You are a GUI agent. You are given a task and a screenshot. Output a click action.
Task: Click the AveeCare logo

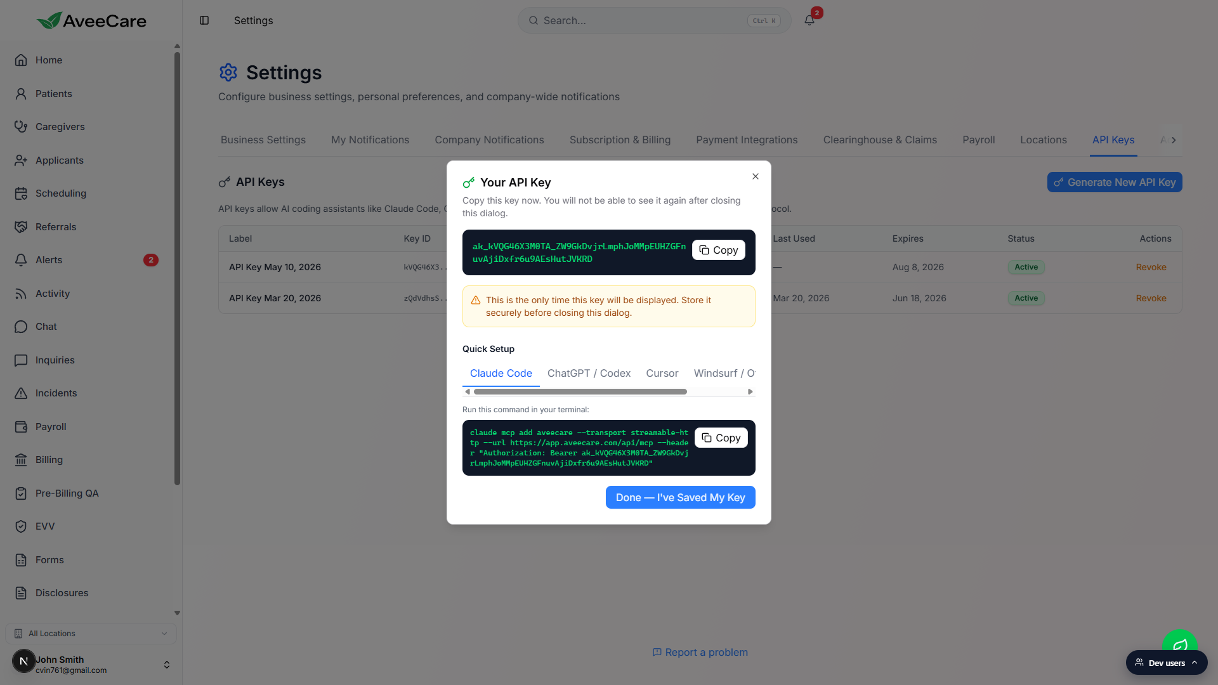[x=91, y=20]
